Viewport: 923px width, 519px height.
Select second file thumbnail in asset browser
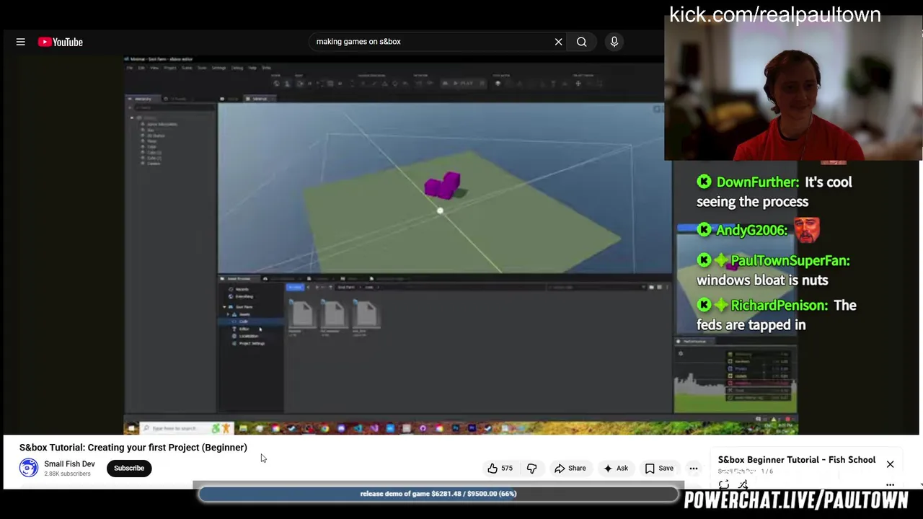coord(334,314)
